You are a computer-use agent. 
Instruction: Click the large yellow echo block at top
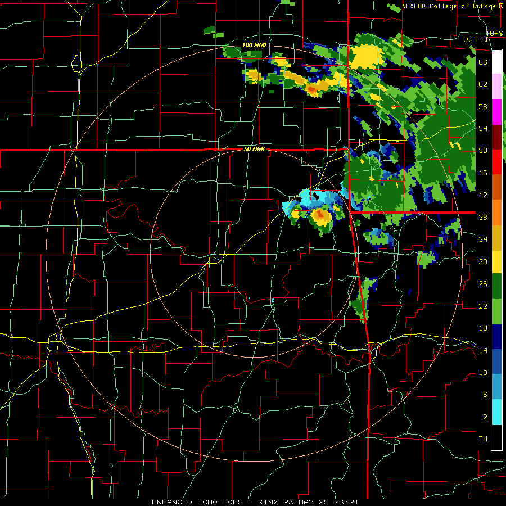point(365,57)
